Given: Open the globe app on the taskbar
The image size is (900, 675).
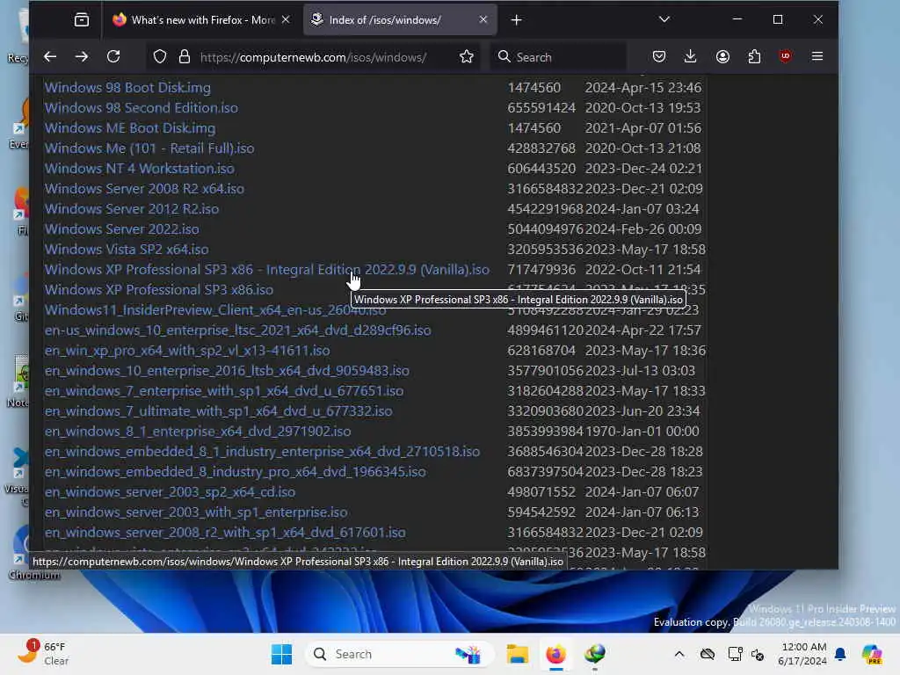Looking at the screenshot, I should pos(595,654).
